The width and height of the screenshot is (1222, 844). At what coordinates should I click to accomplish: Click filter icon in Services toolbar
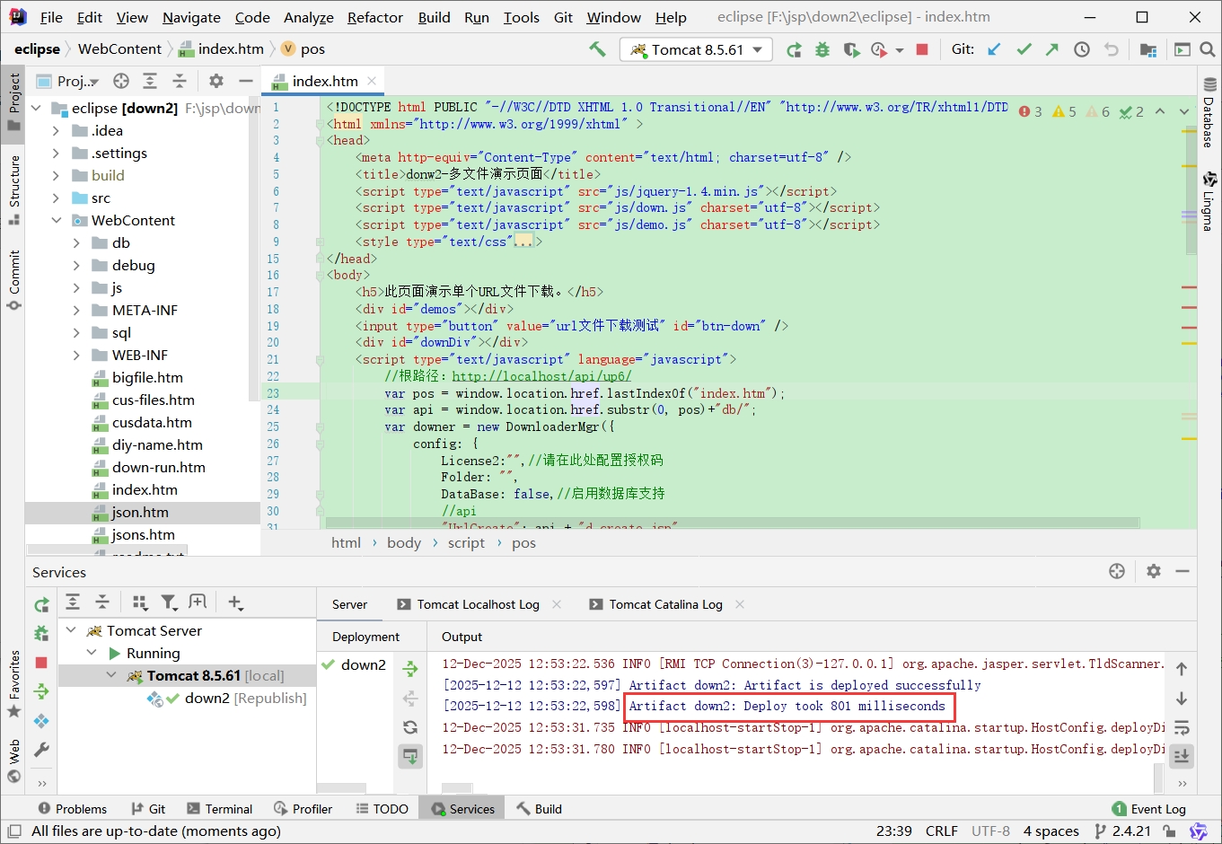168,602
